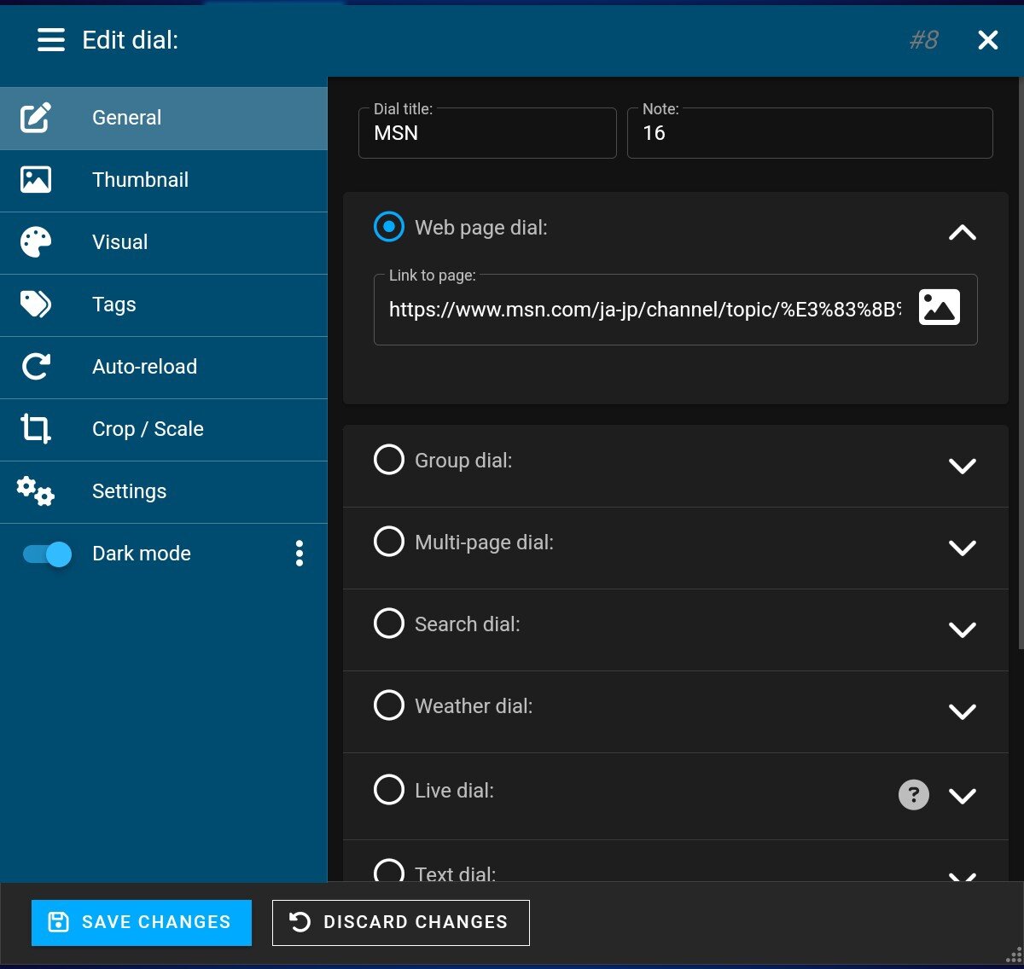The width and height of the screenshot is (1024, 969).
Task: Close the Edit dial panel
Action: click(x=987, y=40)
